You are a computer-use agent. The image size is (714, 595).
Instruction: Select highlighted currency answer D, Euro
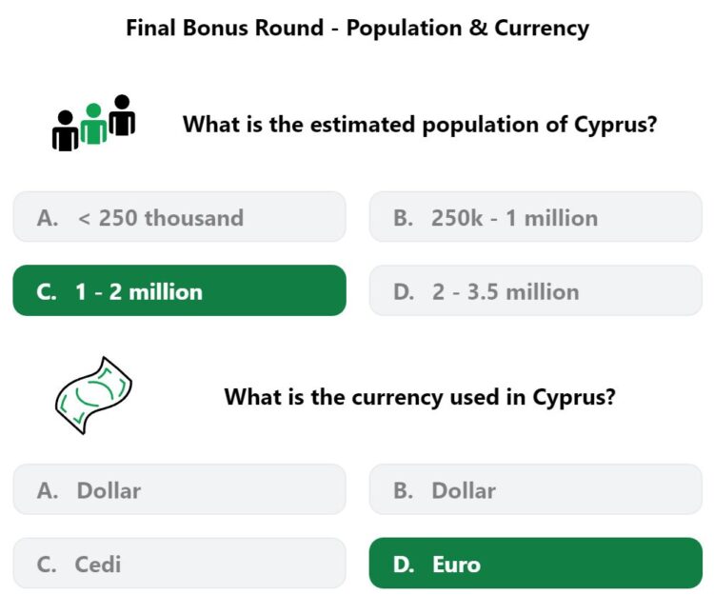click(x=535, y=564)
